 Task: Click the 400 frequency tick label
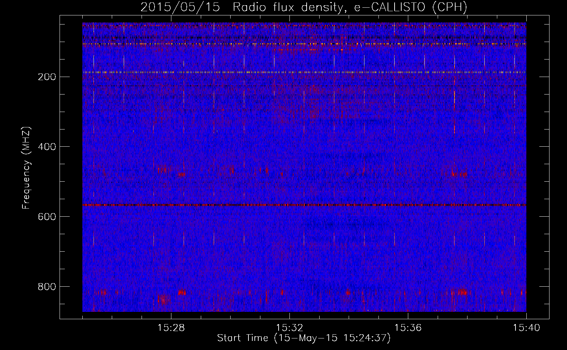(47, 147)
